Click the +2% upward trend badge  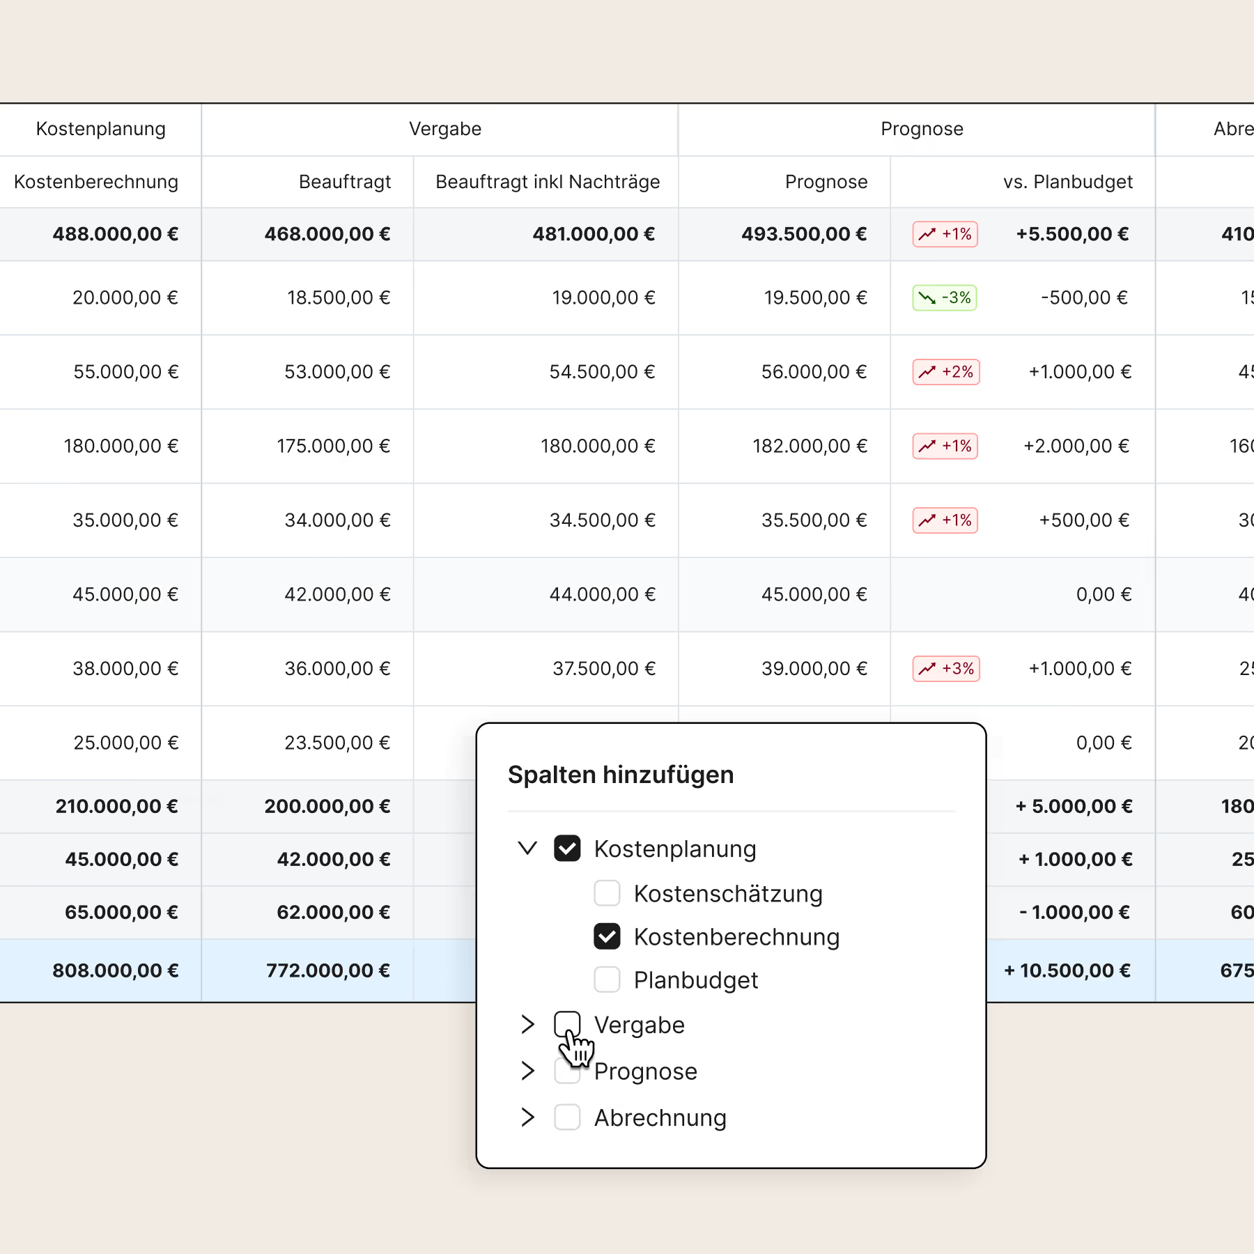(946, 372)
